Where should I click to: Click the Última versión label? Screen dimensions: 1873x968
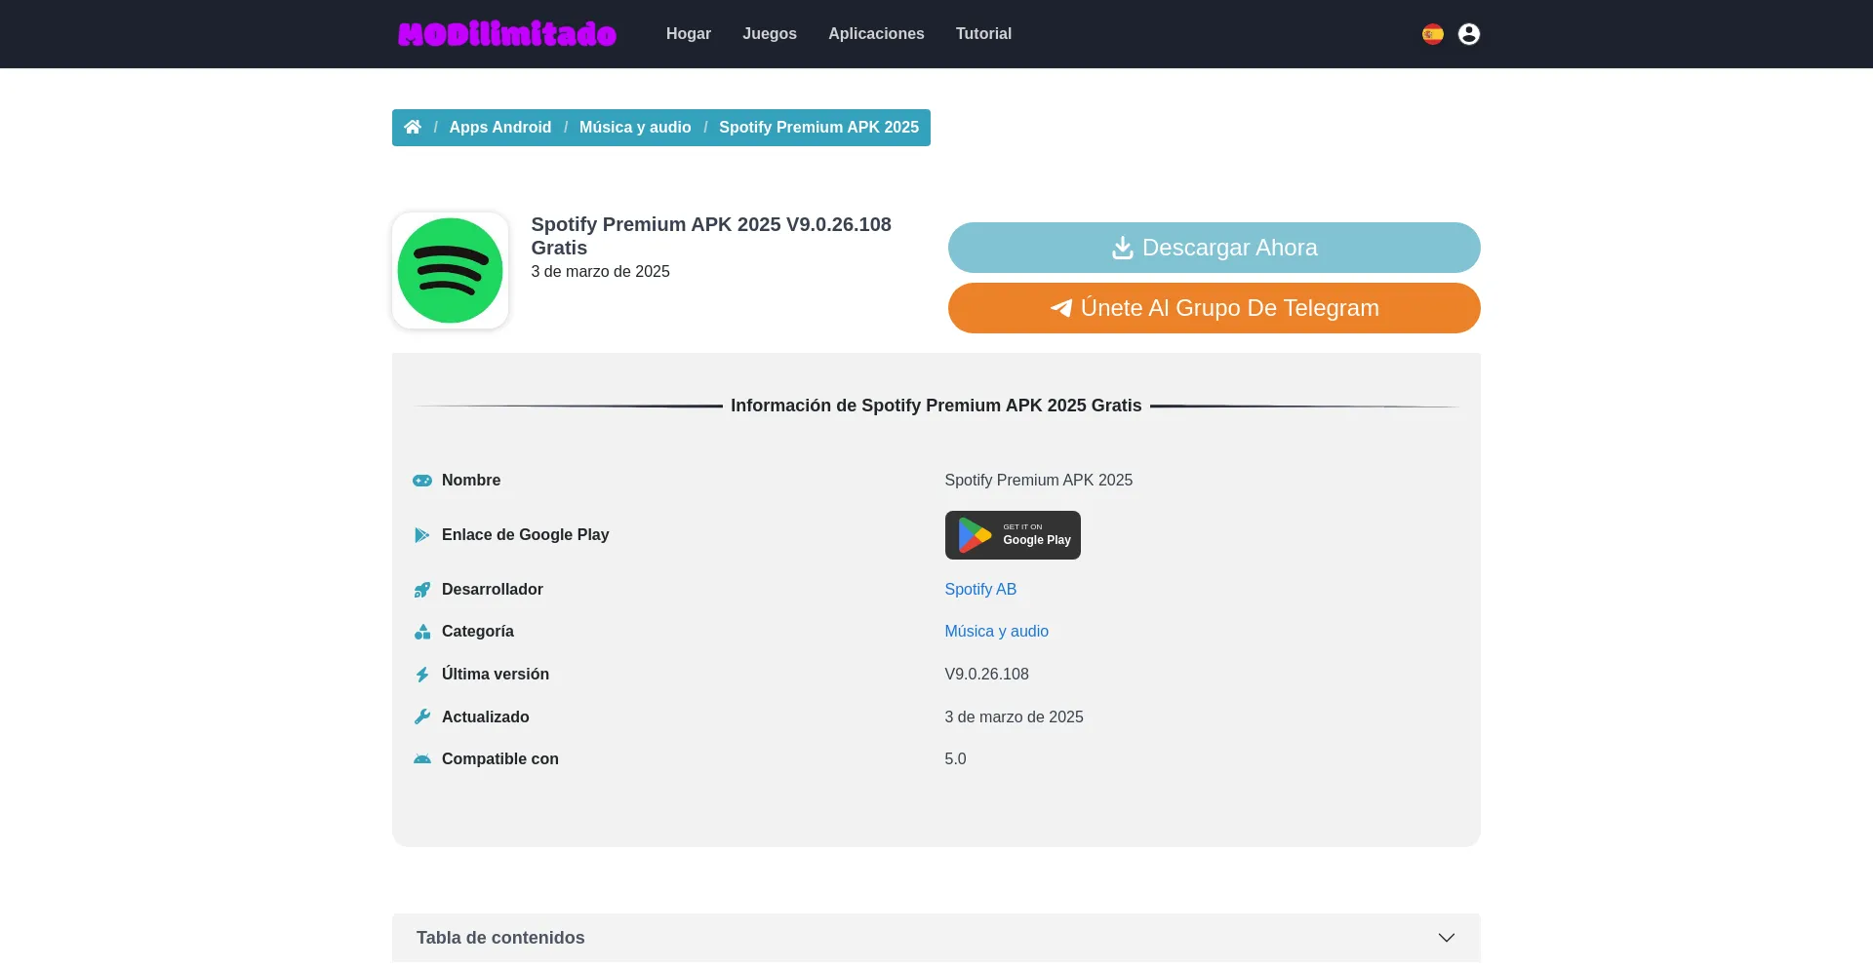click(x=496, y=675)
